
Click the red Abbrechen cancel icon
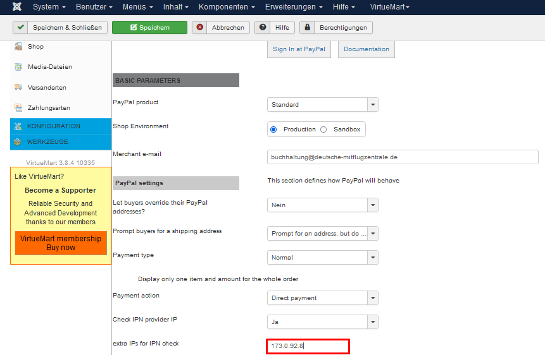tap(201, 28)
